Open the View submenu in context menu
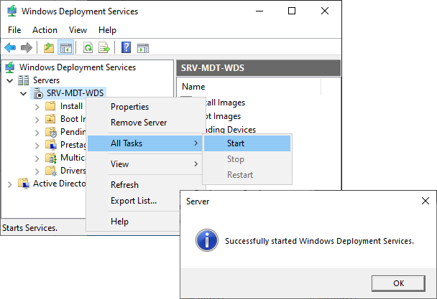437x299 pixels. point(145,164)
